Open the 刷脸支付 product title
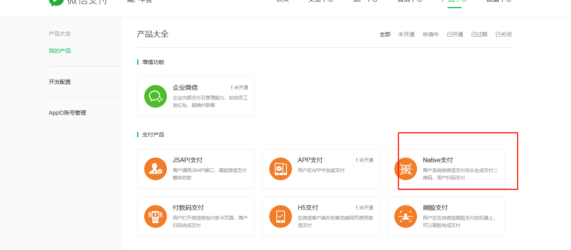 [435, 207]
